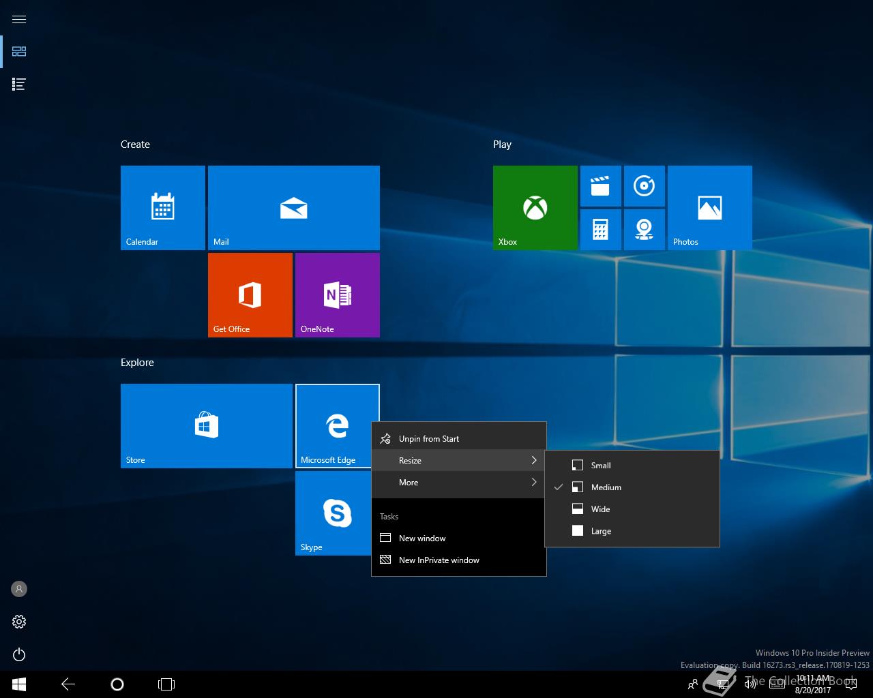The height and width of the screenshot is (698, 873).
Task: Click the Play group name
Action: pos(502,145)
